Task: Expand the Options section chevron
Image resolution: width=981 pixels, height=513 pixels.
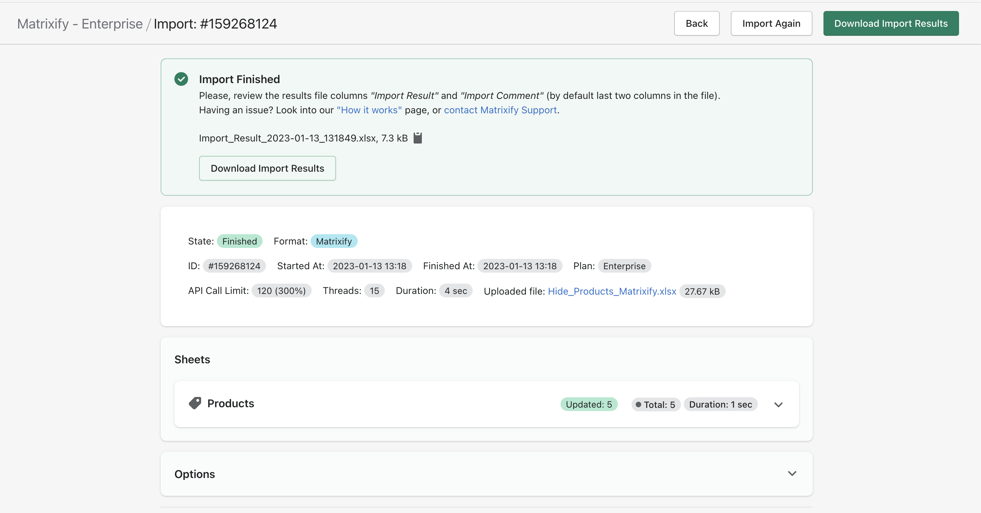Action: click(x=792, y=474)
